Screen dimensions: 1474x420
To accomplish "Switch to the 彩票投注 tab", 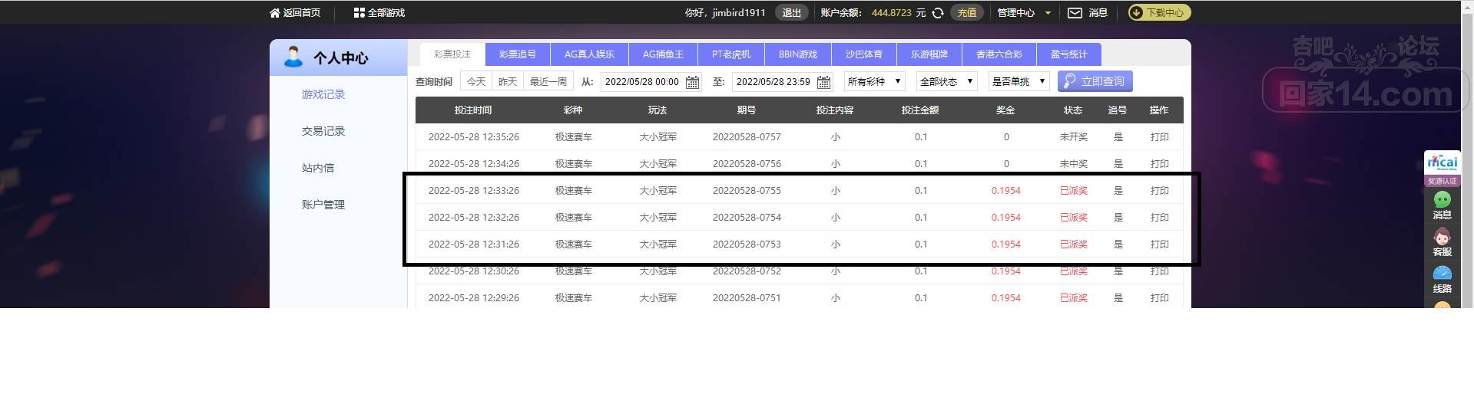I will [452, 54].
